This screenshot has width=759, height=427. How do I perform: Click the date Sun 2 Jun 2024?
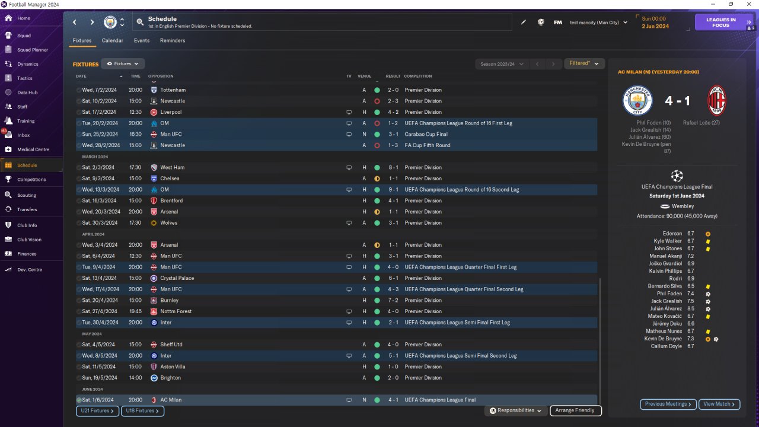[x=655, y=23]
